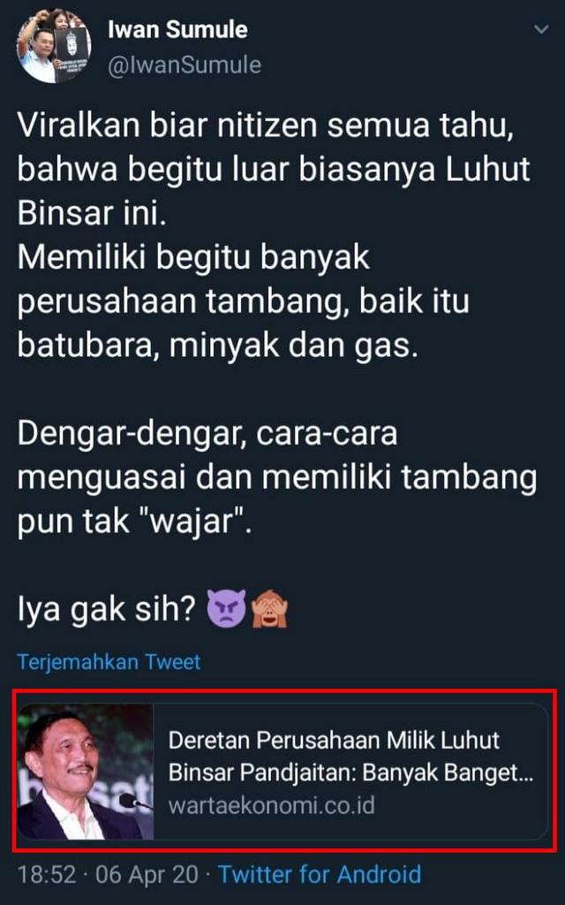Image resolution: width=565 pixels, height=905 pixels.
Task: Select the Viralkan biar nitizen line
Action: [265, 125]
